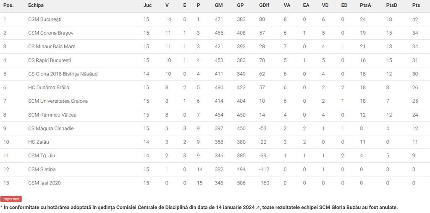Screen dimensions: 430x213
Task: Click the red Important badge
Action: click(x=11, y=199)
